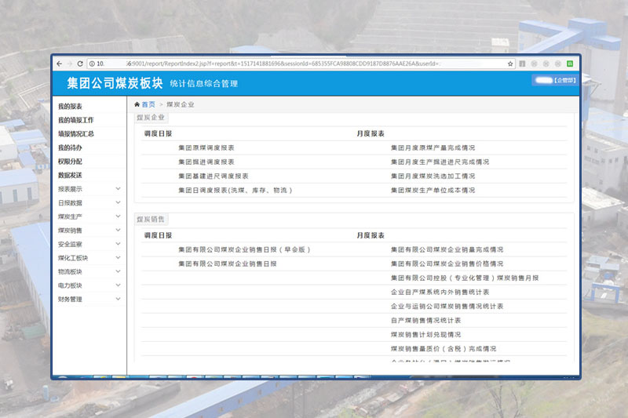Viewport: 628px width, 418px height.
Task: Expand the 电力板块 sidebar section
Action: click(118, 285)
